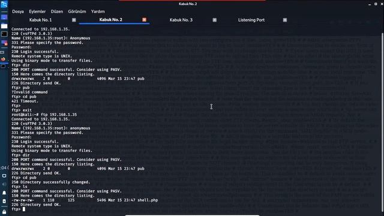Select the terminal window taskbar item
Viewport: 384px width, 216px height.
(3, 66)
